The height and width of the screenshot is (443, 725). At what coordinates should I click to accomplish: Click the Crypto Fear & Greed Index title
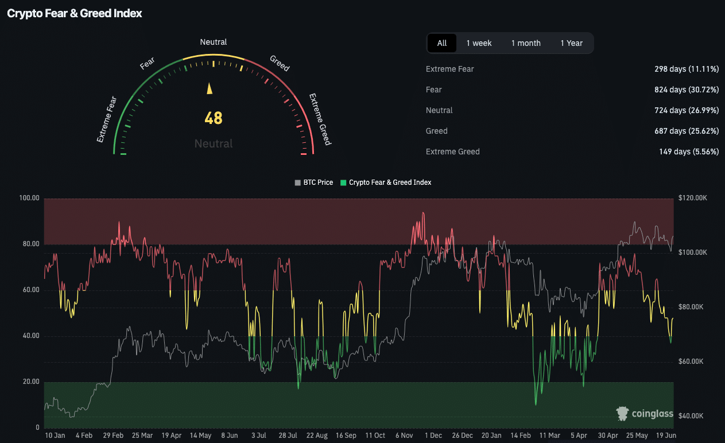point(75,13)
